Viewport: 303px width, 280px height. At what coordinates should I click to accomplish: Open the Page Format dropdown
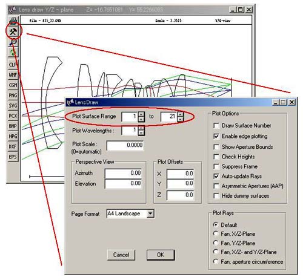click(x=150, y=213)
